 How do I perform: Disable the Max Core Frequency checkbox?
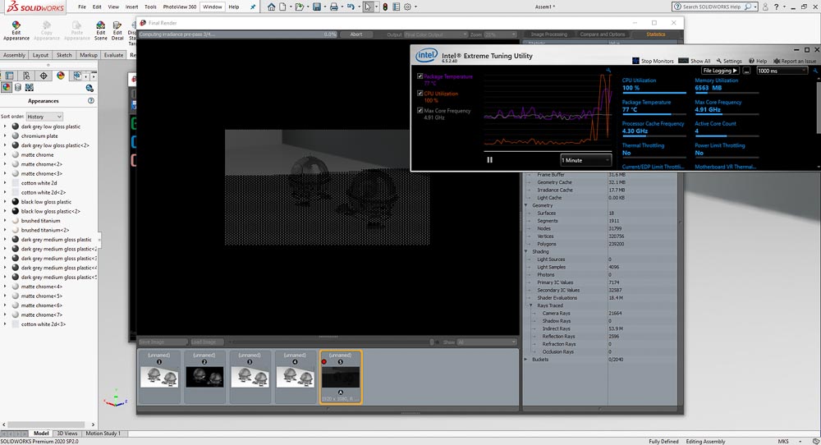coord(420,110)
